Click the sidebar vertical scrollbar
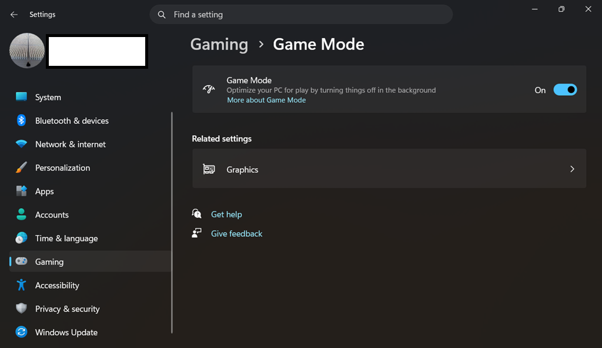Screen dimensions: 602x348 pos(172,223)
